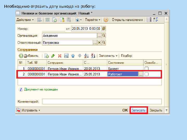
Task: Click the copy row icon in Сотрудники toolbar
Action: coord(46,56)
